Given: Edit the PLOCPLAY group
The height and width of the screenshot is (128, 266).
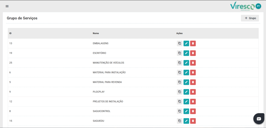Looking at the screenshot, I should pos(186,92).
